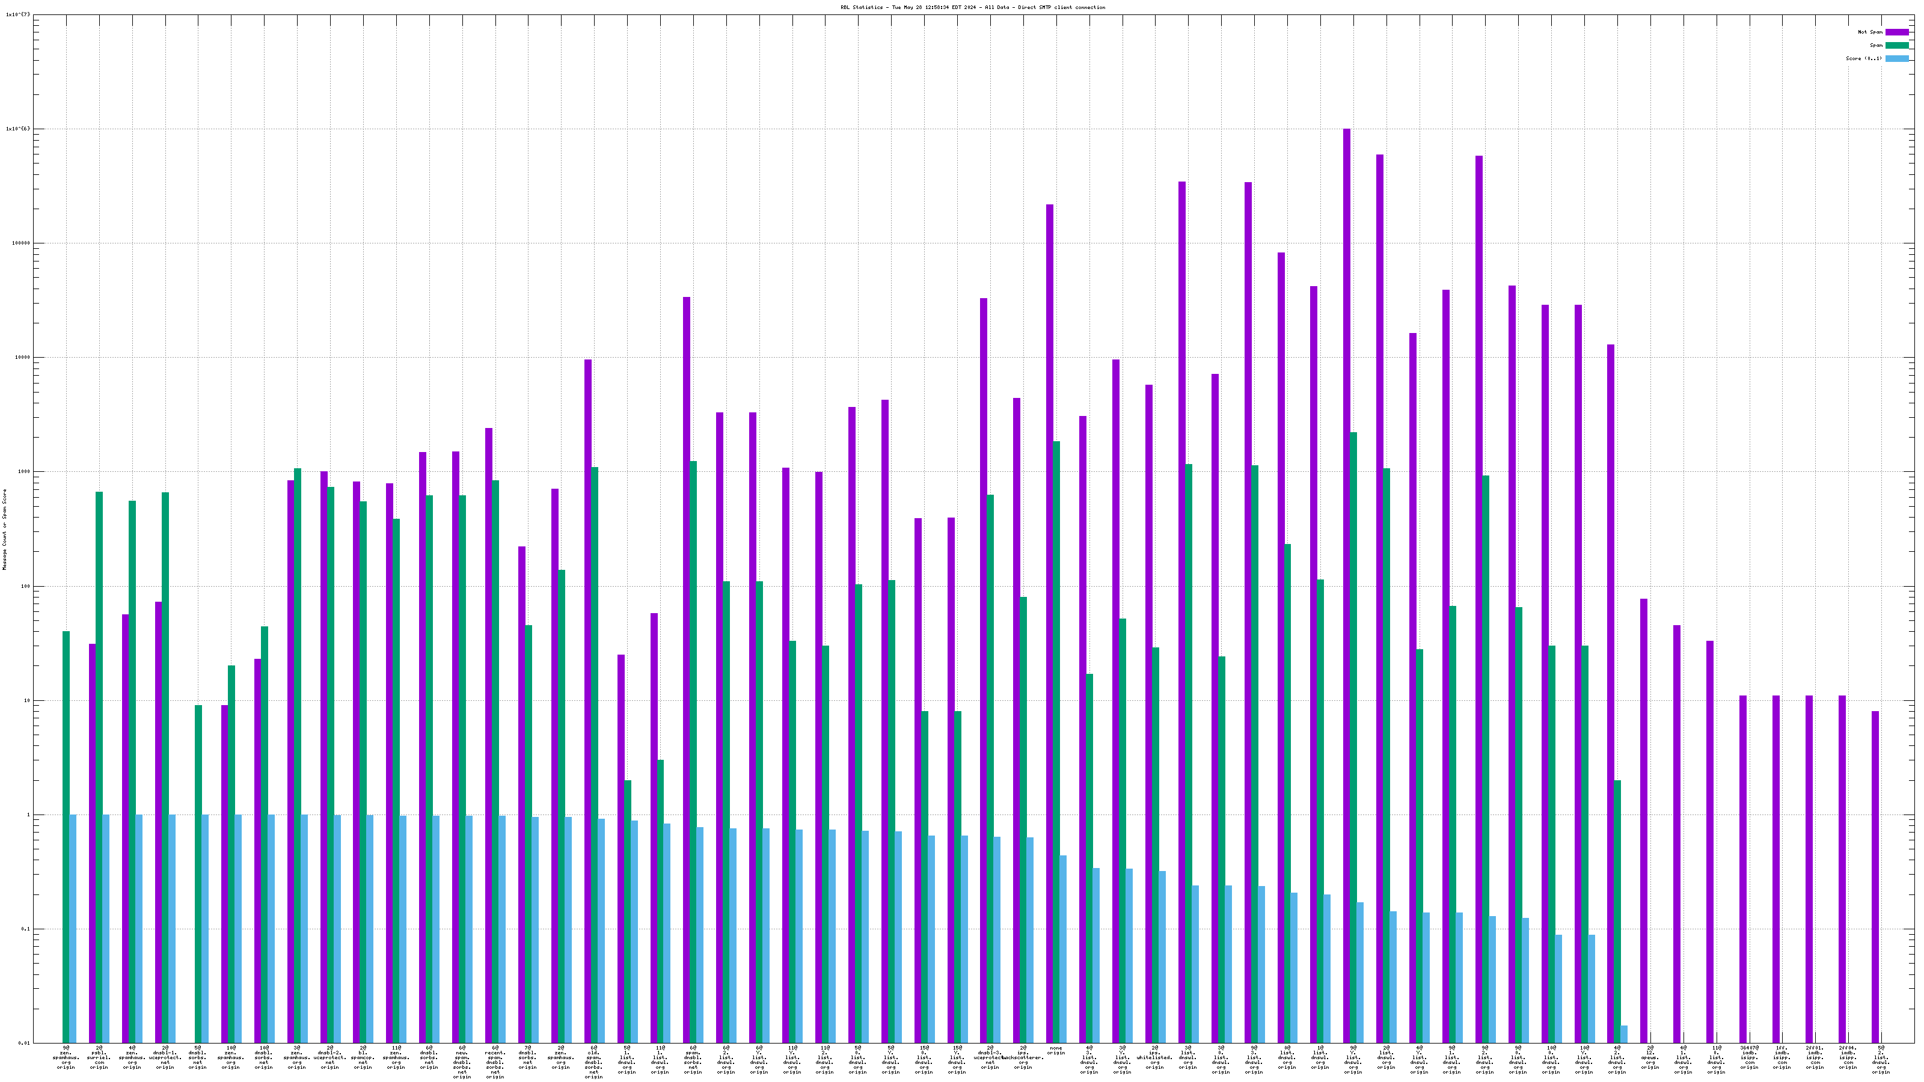1924x1082 pixels.
Task: Click the 1x10^(6) y-axis tick label
Action: [x=18, y=129]
